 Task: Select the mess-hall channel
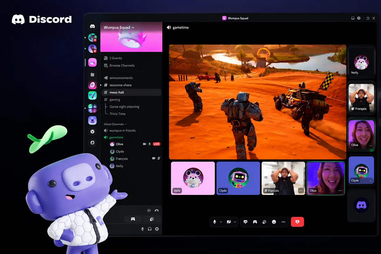[131, 92]
